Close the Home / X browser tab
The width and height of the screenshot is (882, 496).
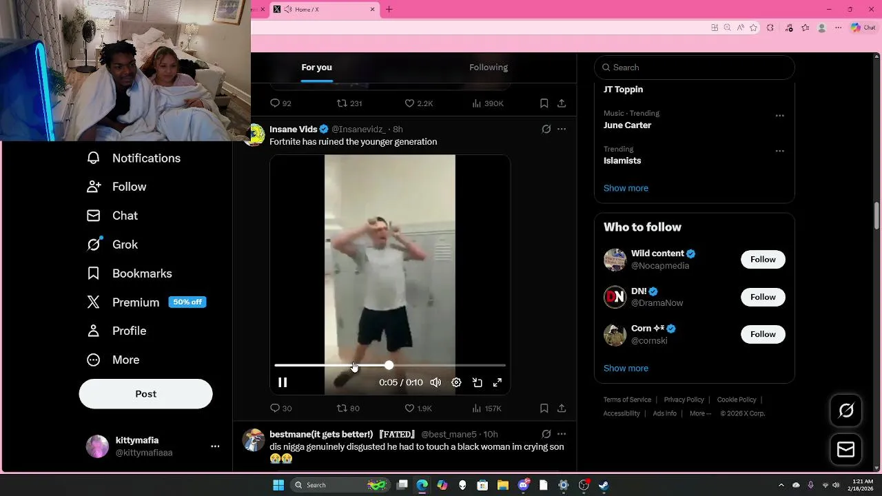click(373, 10)
